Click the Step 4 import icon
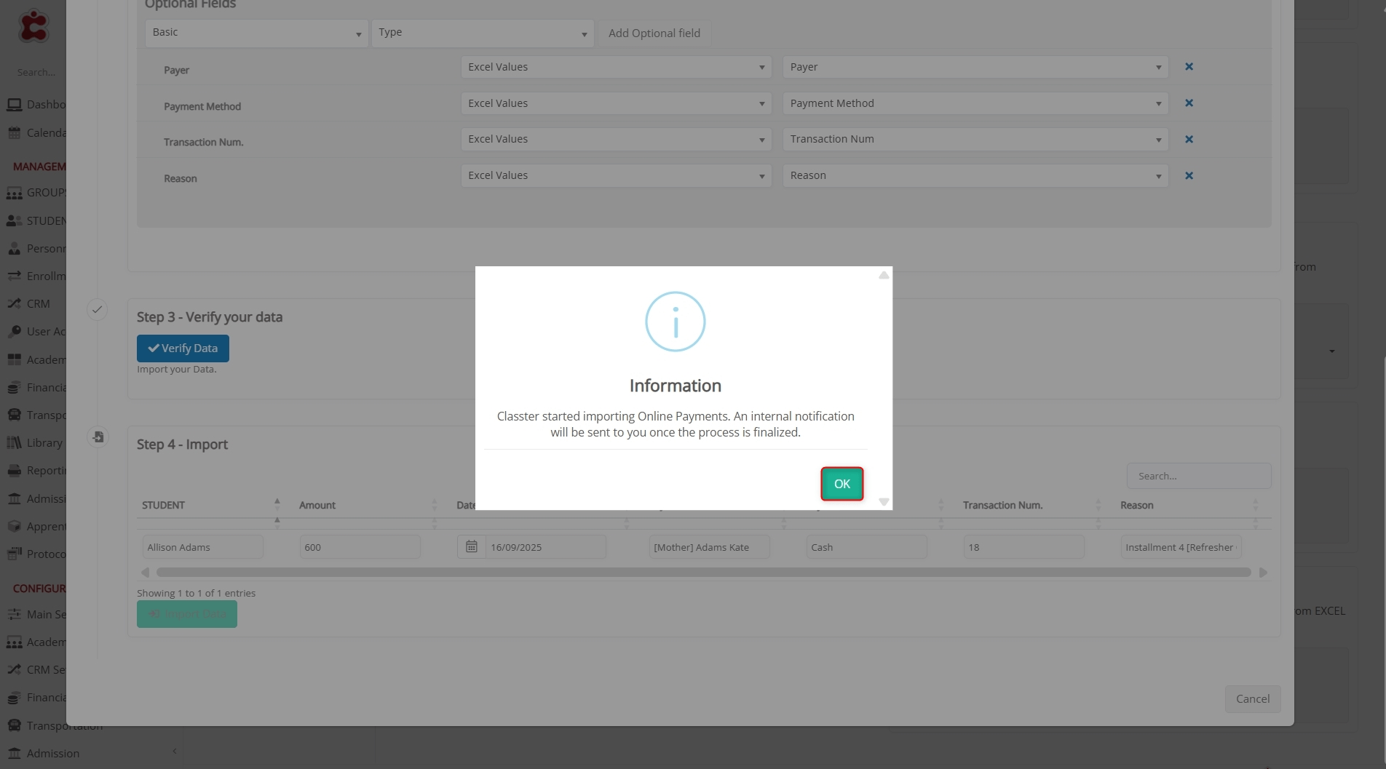 (98, 437)
